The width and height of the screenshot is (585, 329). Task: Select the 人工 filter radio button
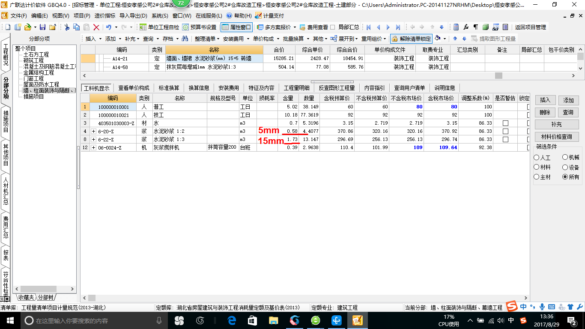coord(537,158)
